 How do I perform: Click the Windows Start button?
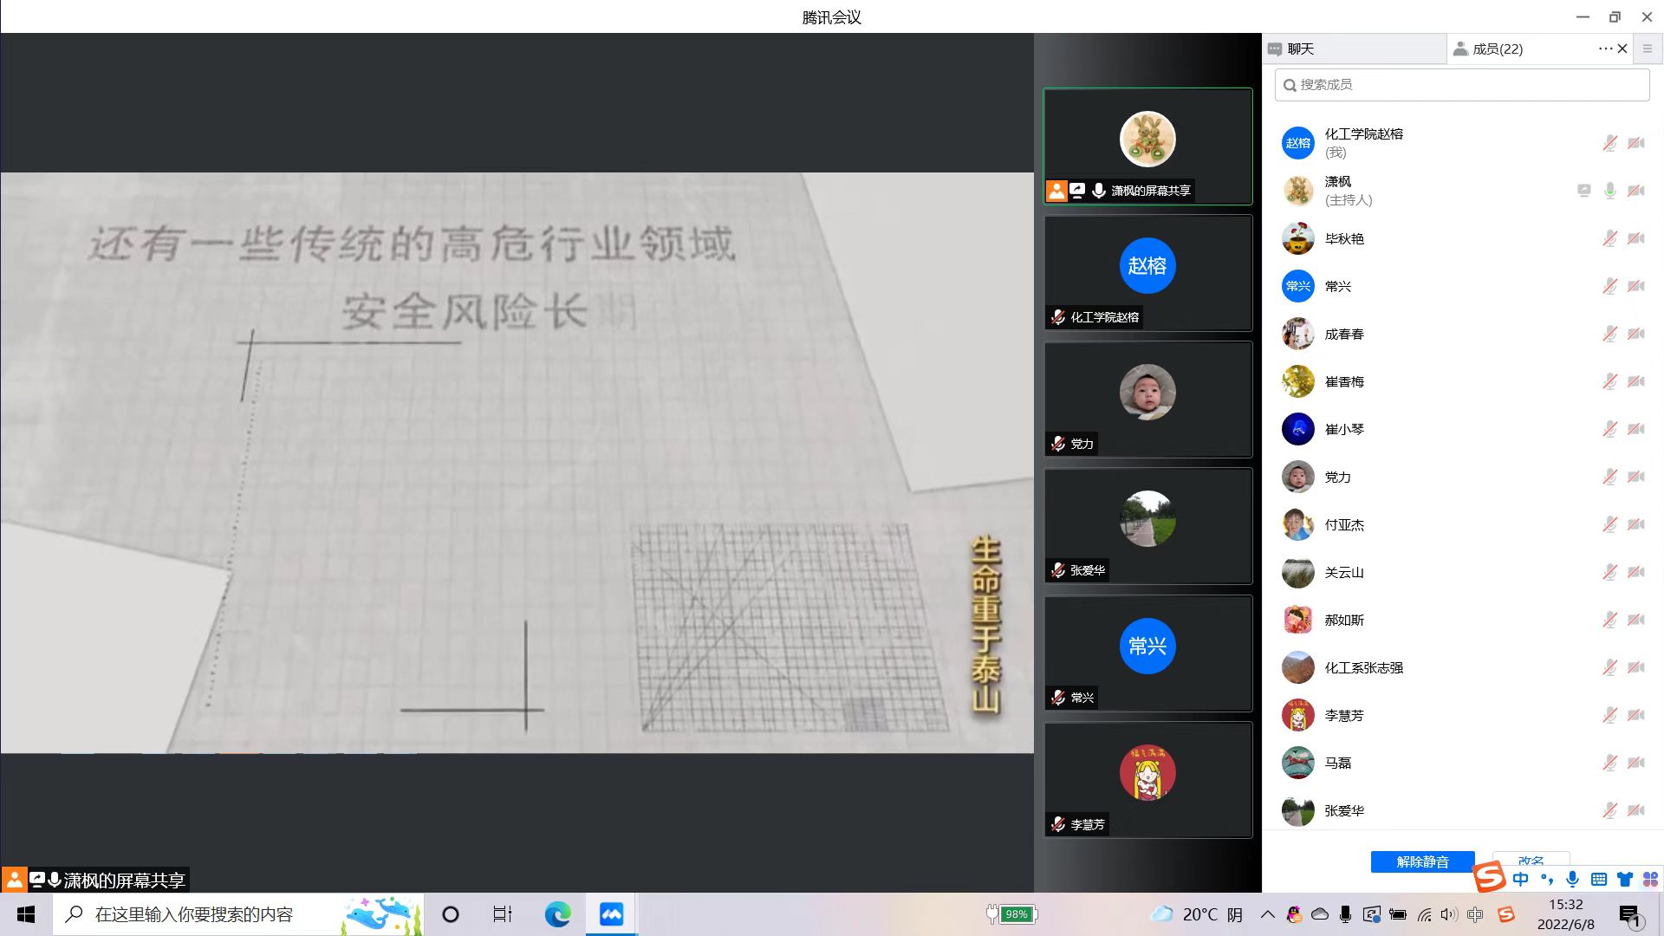click(26, 914)
